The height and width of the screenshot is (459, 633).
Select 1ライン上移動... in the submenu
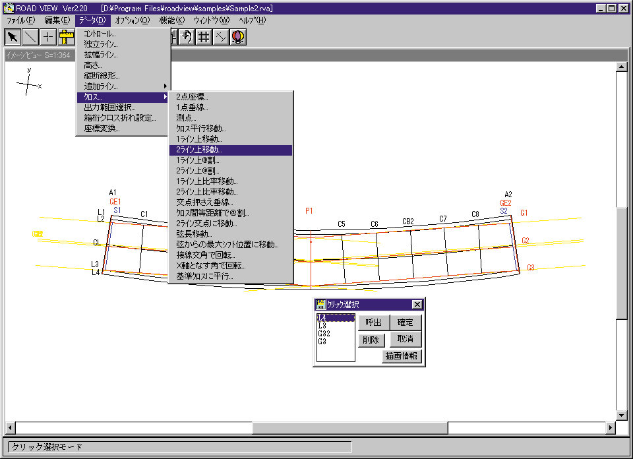click(x=231, y=139)
